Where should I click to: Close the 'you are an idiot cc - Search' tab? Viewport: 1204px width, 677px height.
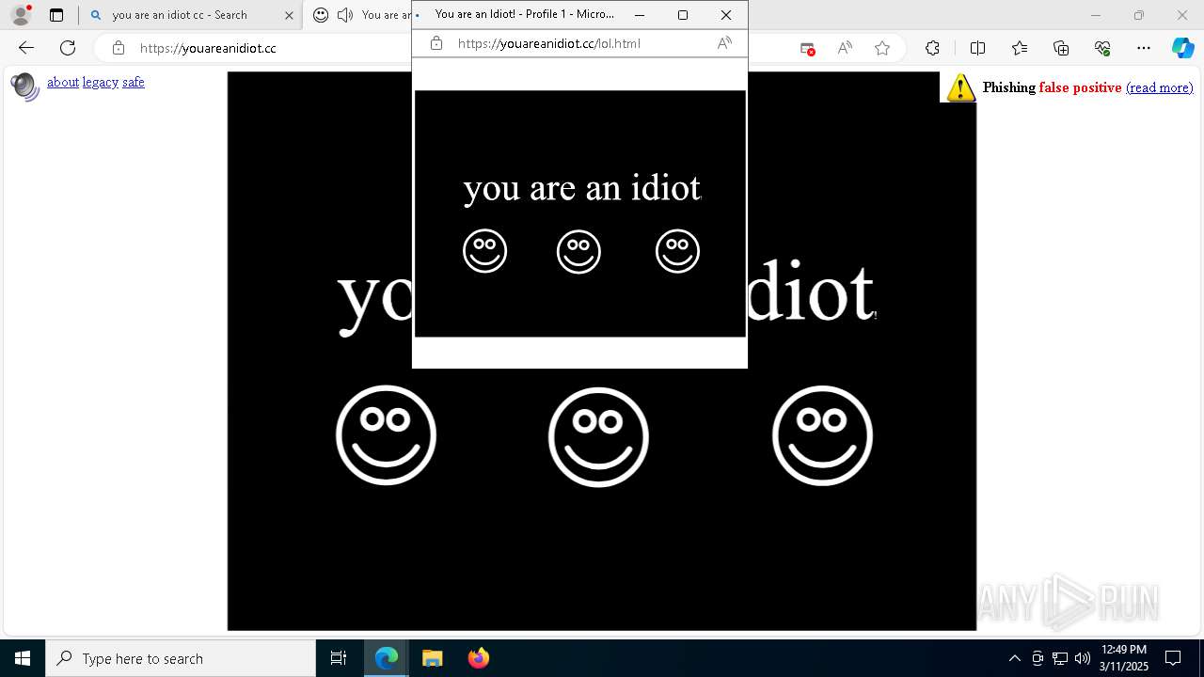coord(289,15)
